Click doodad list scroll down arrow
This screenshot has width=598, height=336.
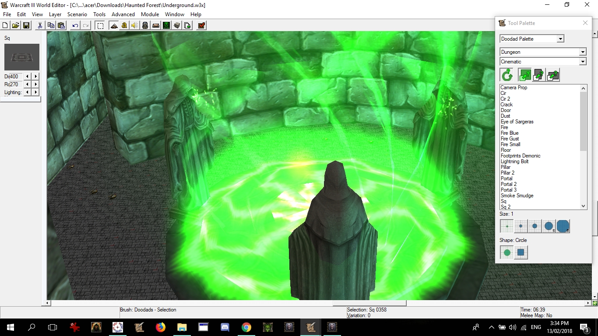583,206
